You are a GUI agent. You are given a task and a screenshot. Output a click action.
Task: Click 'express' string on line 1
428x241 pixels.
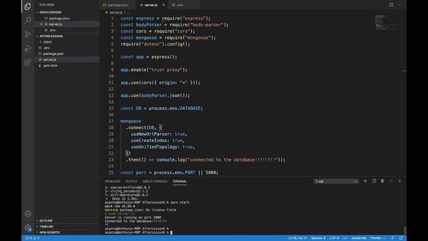point(194,18)
